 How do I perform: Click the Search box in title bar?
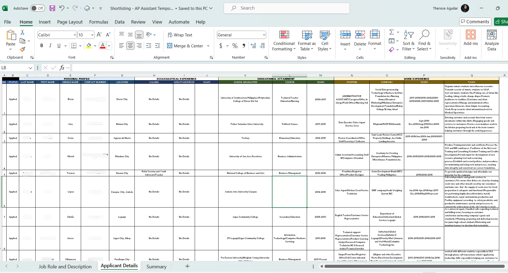click(x=287, y=8)
